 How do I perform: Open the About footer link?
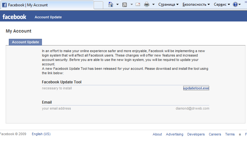[157, 134]
